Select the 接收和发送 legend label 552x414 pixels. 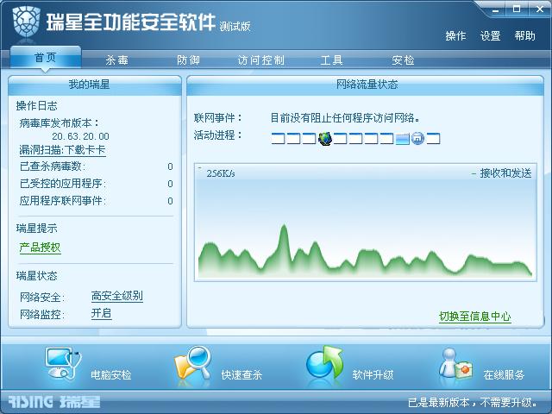[505, 173]
